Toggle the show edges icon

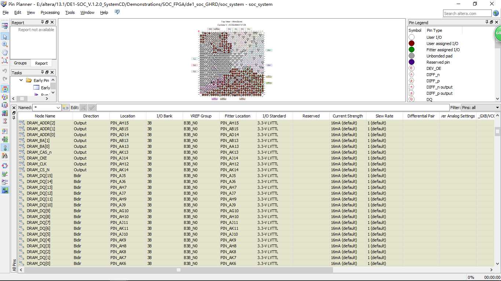point(5,105)
